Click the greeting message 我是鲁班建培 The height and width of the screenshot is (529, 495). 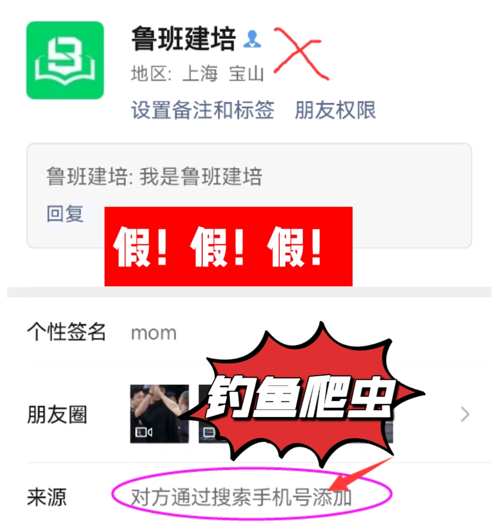click(201, 177)
